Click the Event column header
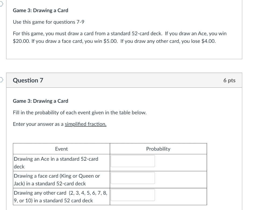 (61, 149)
